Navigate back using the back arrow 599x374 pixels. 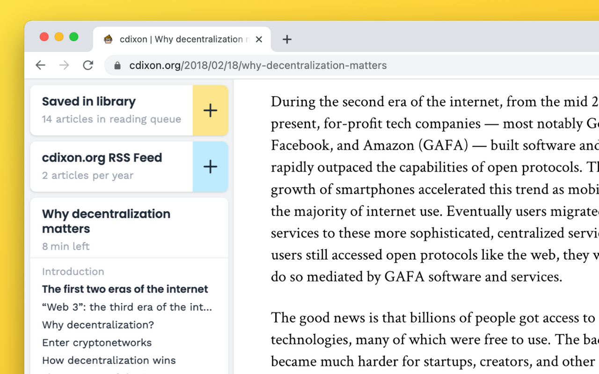point(40,65)
